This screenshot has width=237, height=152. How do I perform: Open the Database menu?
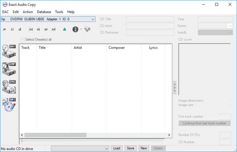pyautogui.click(x=44, y=12)
